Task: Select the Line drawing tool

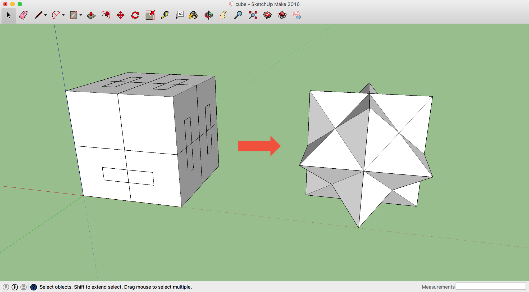Action: click(x=38, y=15)
